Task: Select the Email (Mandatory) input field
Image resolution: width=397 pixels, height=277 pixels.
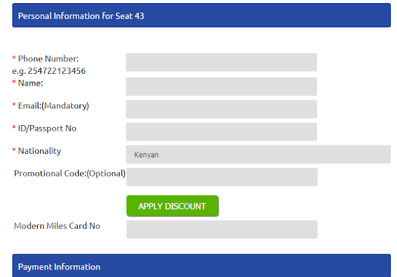Action: (x=221, y=109)
